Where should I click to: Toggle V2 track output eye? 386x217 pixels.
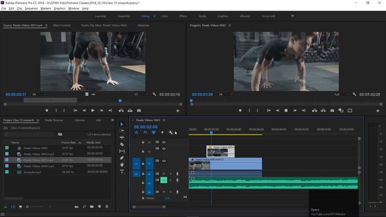[x=163, y=149]
